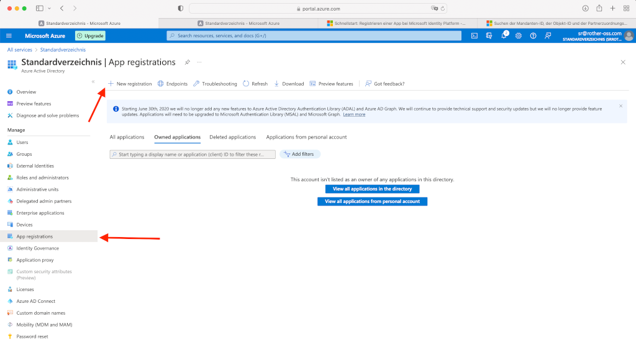
Task: Focus the Azure global search bar
Action: click(314, 35)
